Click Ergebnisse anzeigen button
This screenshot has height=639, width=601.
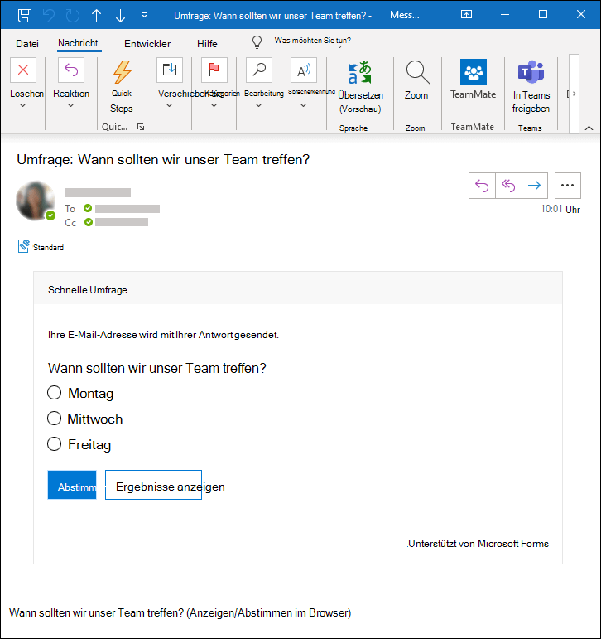[153, 485]
